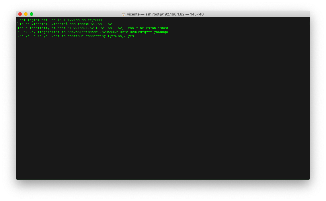Click 'The authenticity of host' text
Screen dimensions: 326x201
point(42,28)
